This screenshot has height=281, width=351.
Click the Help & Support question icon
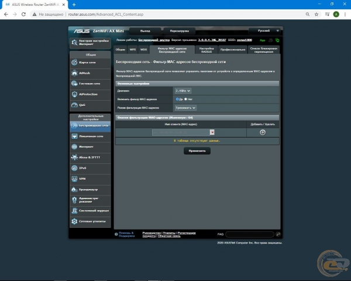pos(116,234)
